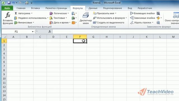The image size is (179, 101).
Task: Click Trace Precedents (Влияющие ячейки)
Action: 142,13
